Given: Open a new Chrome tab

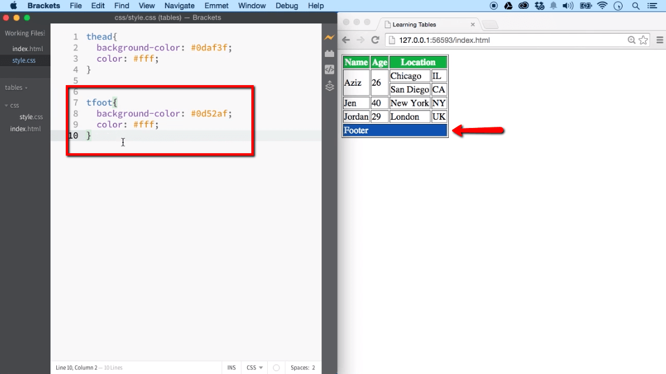Looking at the screenshot, I should tap(490, 25).
